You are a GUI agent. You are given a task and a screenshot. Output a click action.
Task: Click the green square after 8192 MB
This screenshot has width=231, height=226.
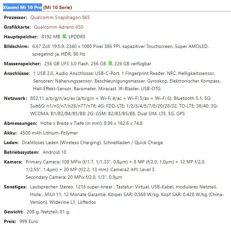(64, 36)
